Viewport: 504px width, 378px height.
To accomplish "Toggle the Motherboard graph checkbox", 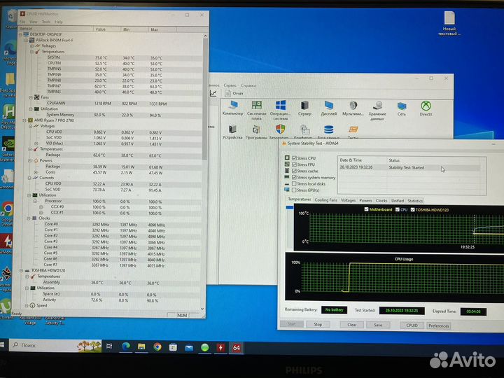I will [366, 209].
